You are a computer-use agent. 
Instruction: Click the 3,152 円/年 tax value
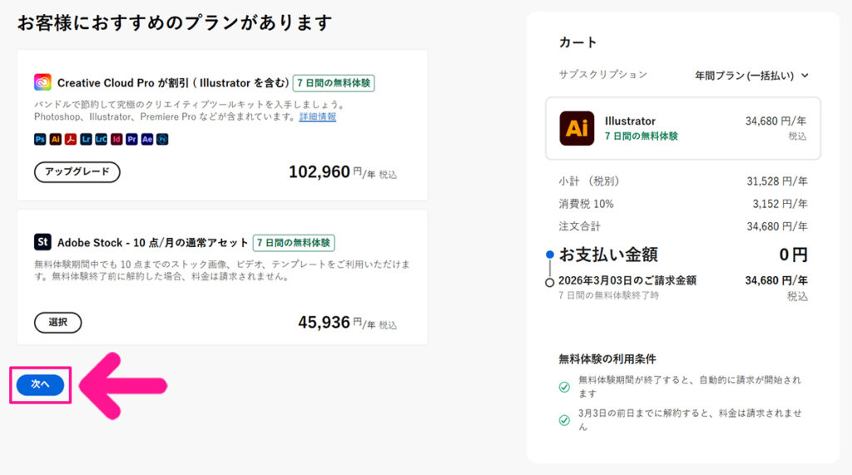780,204
